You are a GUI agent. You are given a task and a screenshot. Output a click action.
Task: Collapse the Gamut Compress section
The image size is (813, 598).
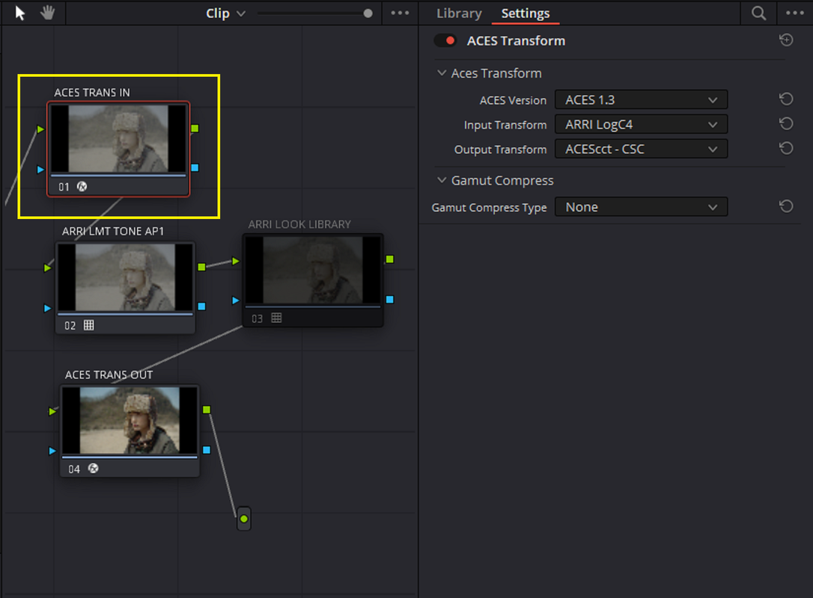442,180
